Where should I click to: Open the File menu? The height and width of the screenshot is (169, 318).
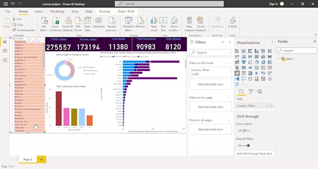(x=7, y=12)
